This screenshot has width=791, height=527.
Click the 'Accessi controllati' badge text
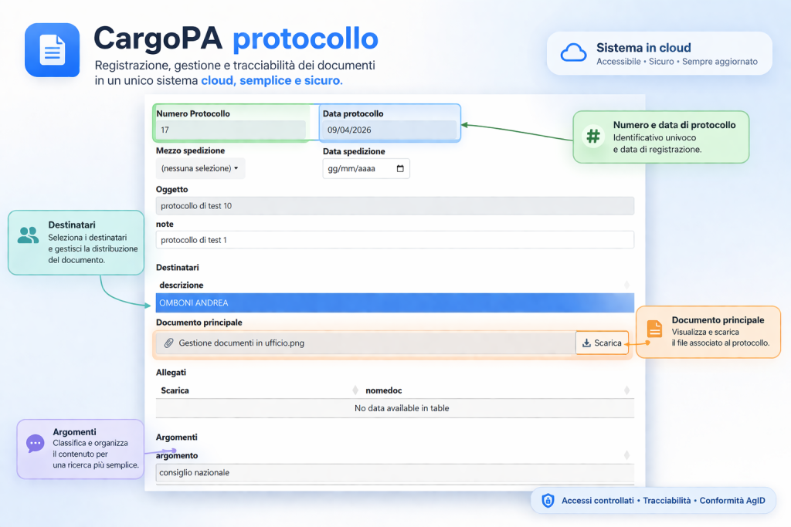597,500
